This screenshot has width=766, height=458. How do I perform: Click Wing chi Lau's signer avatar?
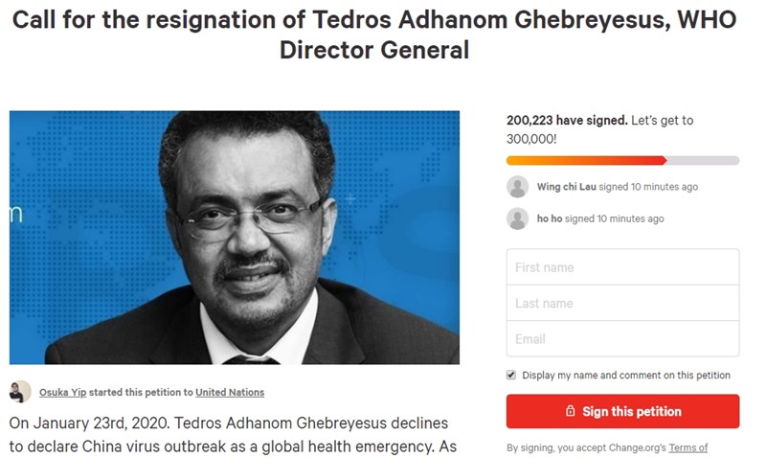[x=517, y=187]
